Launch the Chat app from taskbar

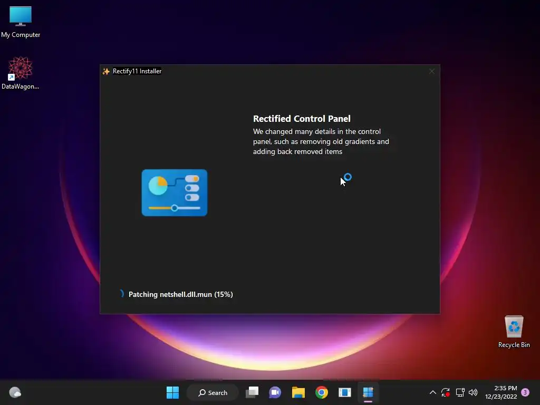[x=275, y=392]
